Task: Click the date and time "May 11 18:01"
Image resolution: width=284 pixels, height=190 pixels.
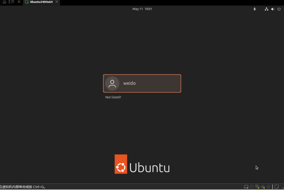Action: 142,9
